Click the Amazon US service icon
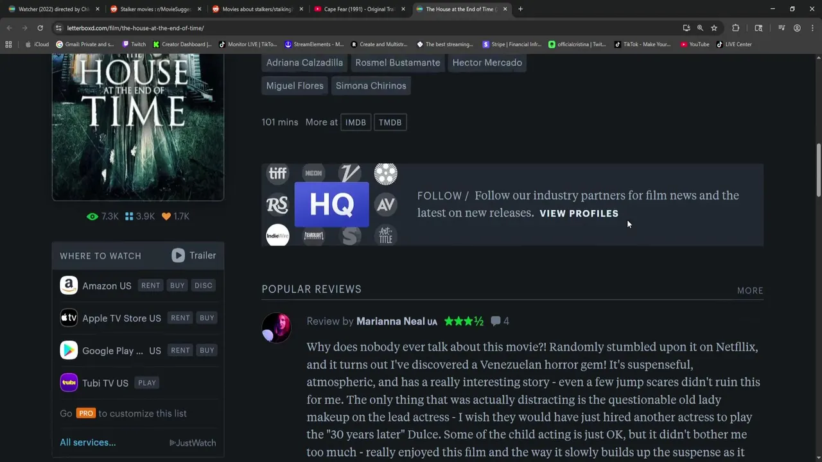This screenshot has height=462, width=822. click(69, 286)
